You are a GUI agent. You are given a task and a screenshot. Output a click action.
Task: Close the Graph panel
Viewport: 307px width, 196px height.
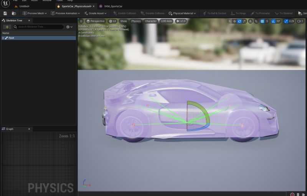coord(29,129)
